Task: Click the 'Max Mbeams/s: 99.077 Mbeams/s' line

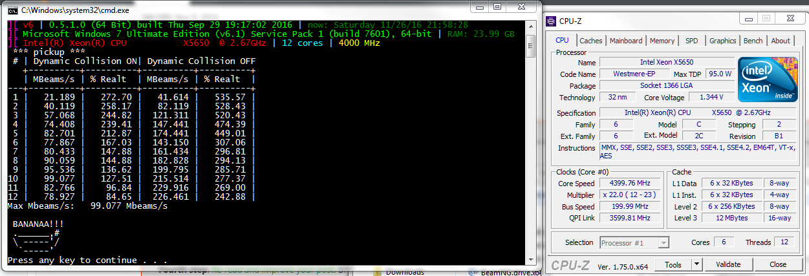Action: [x=87, y=206]
